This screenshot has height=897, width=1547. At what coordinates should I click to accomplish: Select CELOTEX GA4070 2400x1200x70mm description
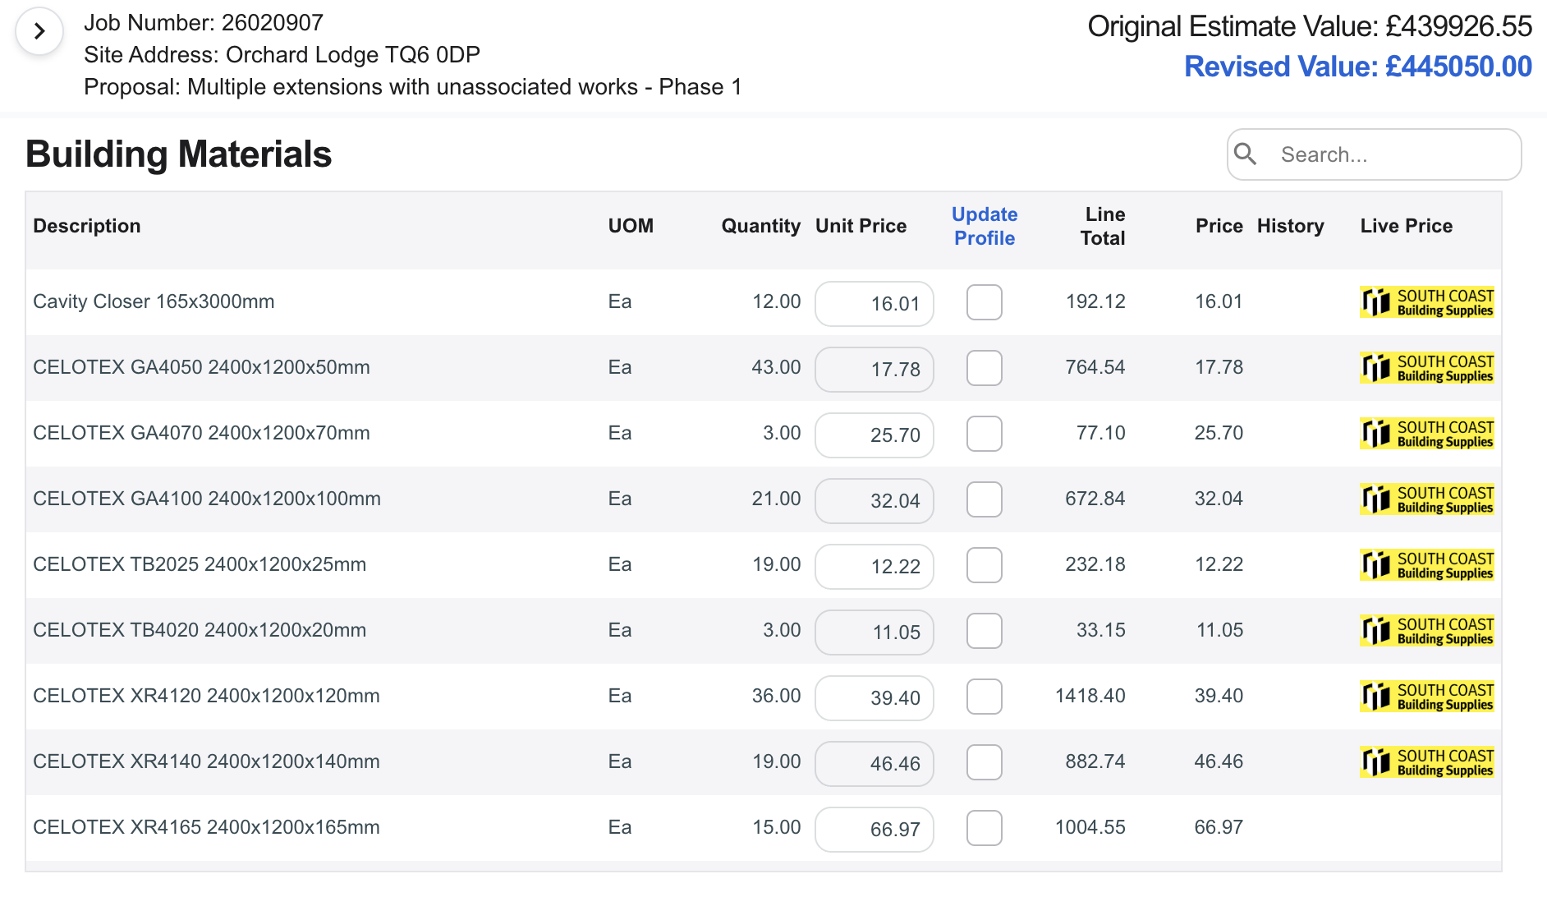coord(201,433)
